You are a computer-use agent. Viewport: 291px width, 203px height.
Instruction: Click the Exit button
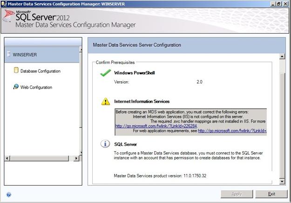(x=271, y=194)
